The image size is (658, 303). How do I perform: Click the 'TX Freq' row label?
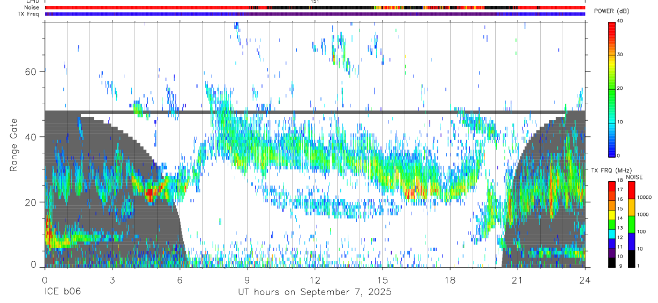[29, 14]
